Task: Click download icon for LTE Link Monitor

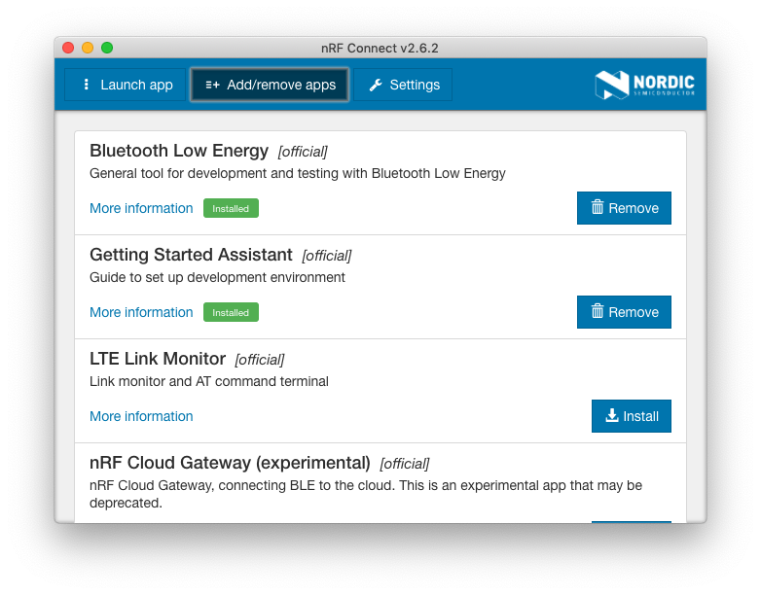Action: [x=612, y=415]
